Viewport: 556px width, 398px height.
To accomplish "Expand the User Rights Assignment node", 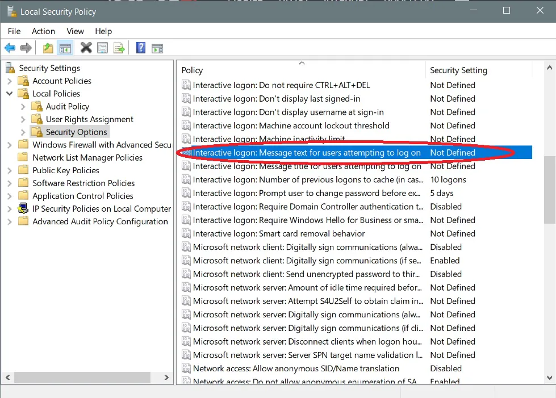I will click(23, 119).
